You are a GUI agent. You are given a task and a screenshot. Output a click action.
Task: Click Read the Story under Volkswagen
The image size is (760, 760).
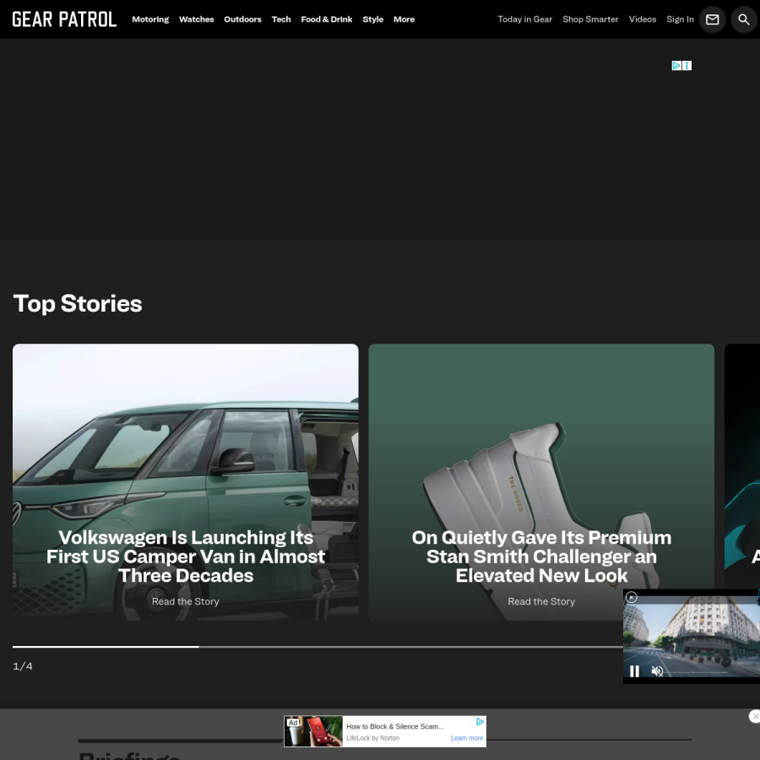[x=186, y=601]
